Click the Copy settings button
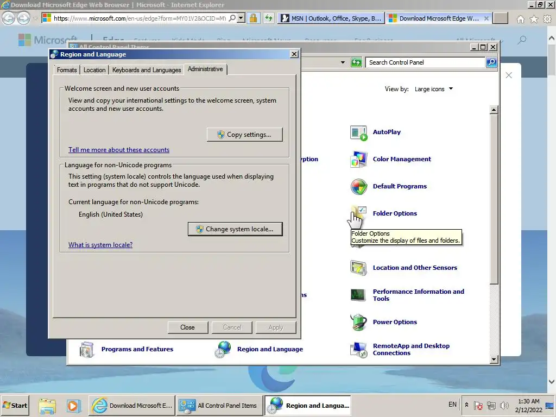The image size is (556, 417). pos(245,135)
